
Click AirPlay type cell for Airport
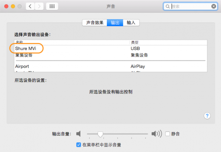click(x=138, y=66)
